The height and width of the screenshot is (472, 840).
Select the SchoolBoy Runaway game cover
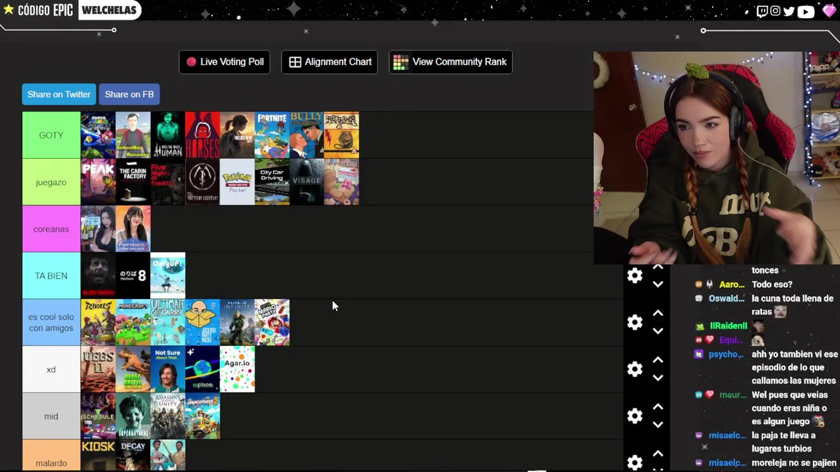(x=133, y=135)
